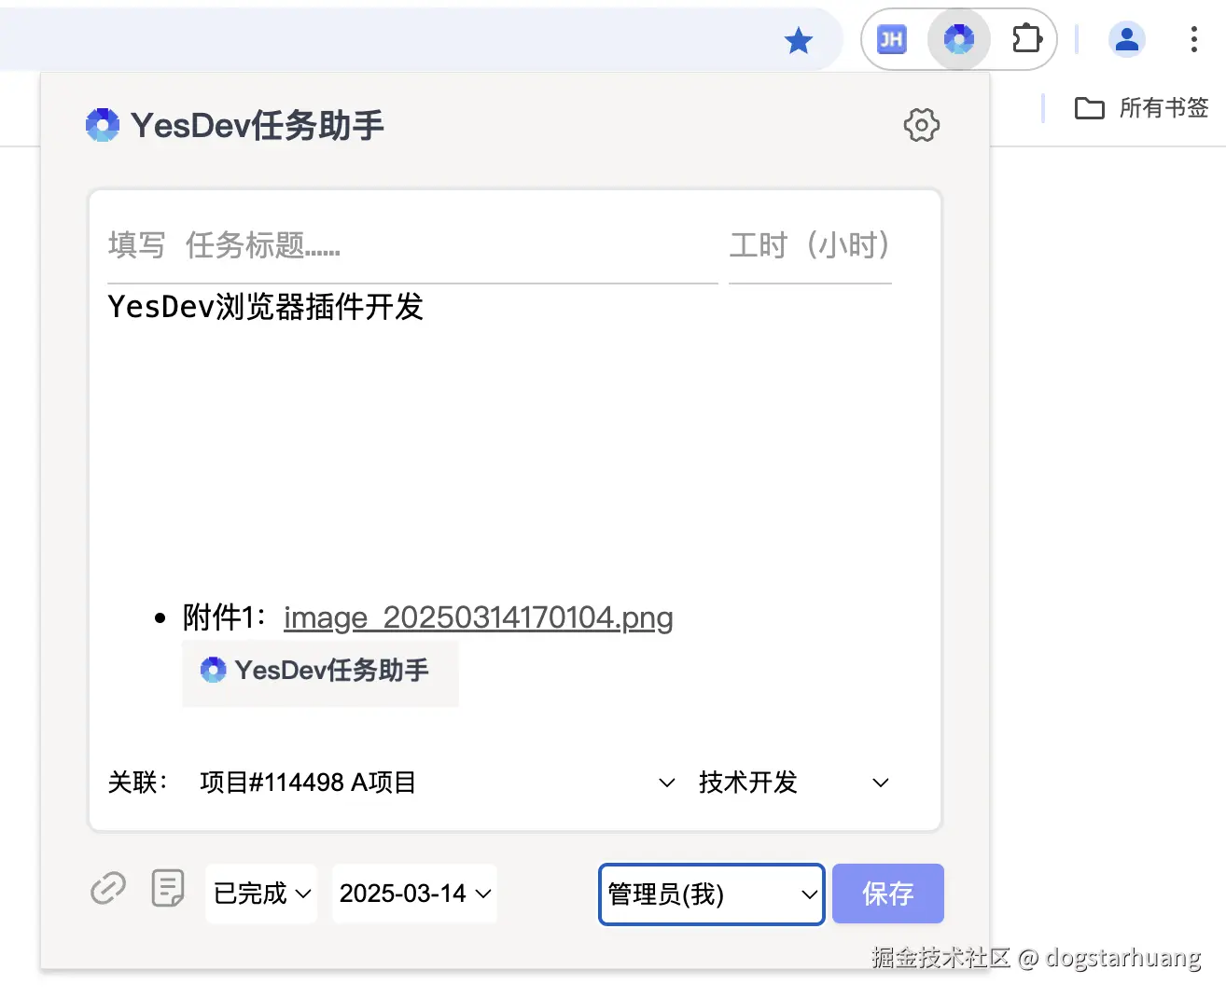Open the notes/memo icon near the attachment icon

[168, 889]
